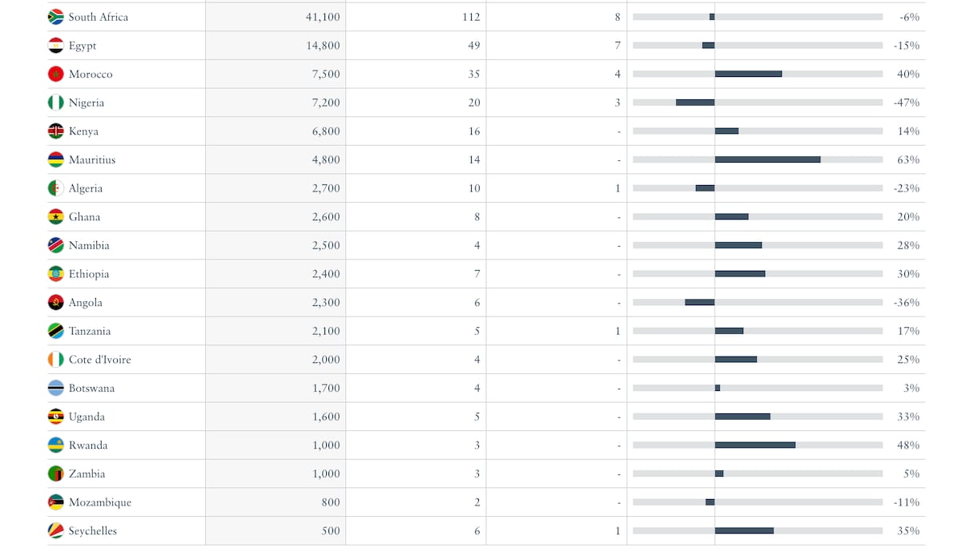Select the Algeria country name
Screen dimensions: 974x548
pos(86,188)
